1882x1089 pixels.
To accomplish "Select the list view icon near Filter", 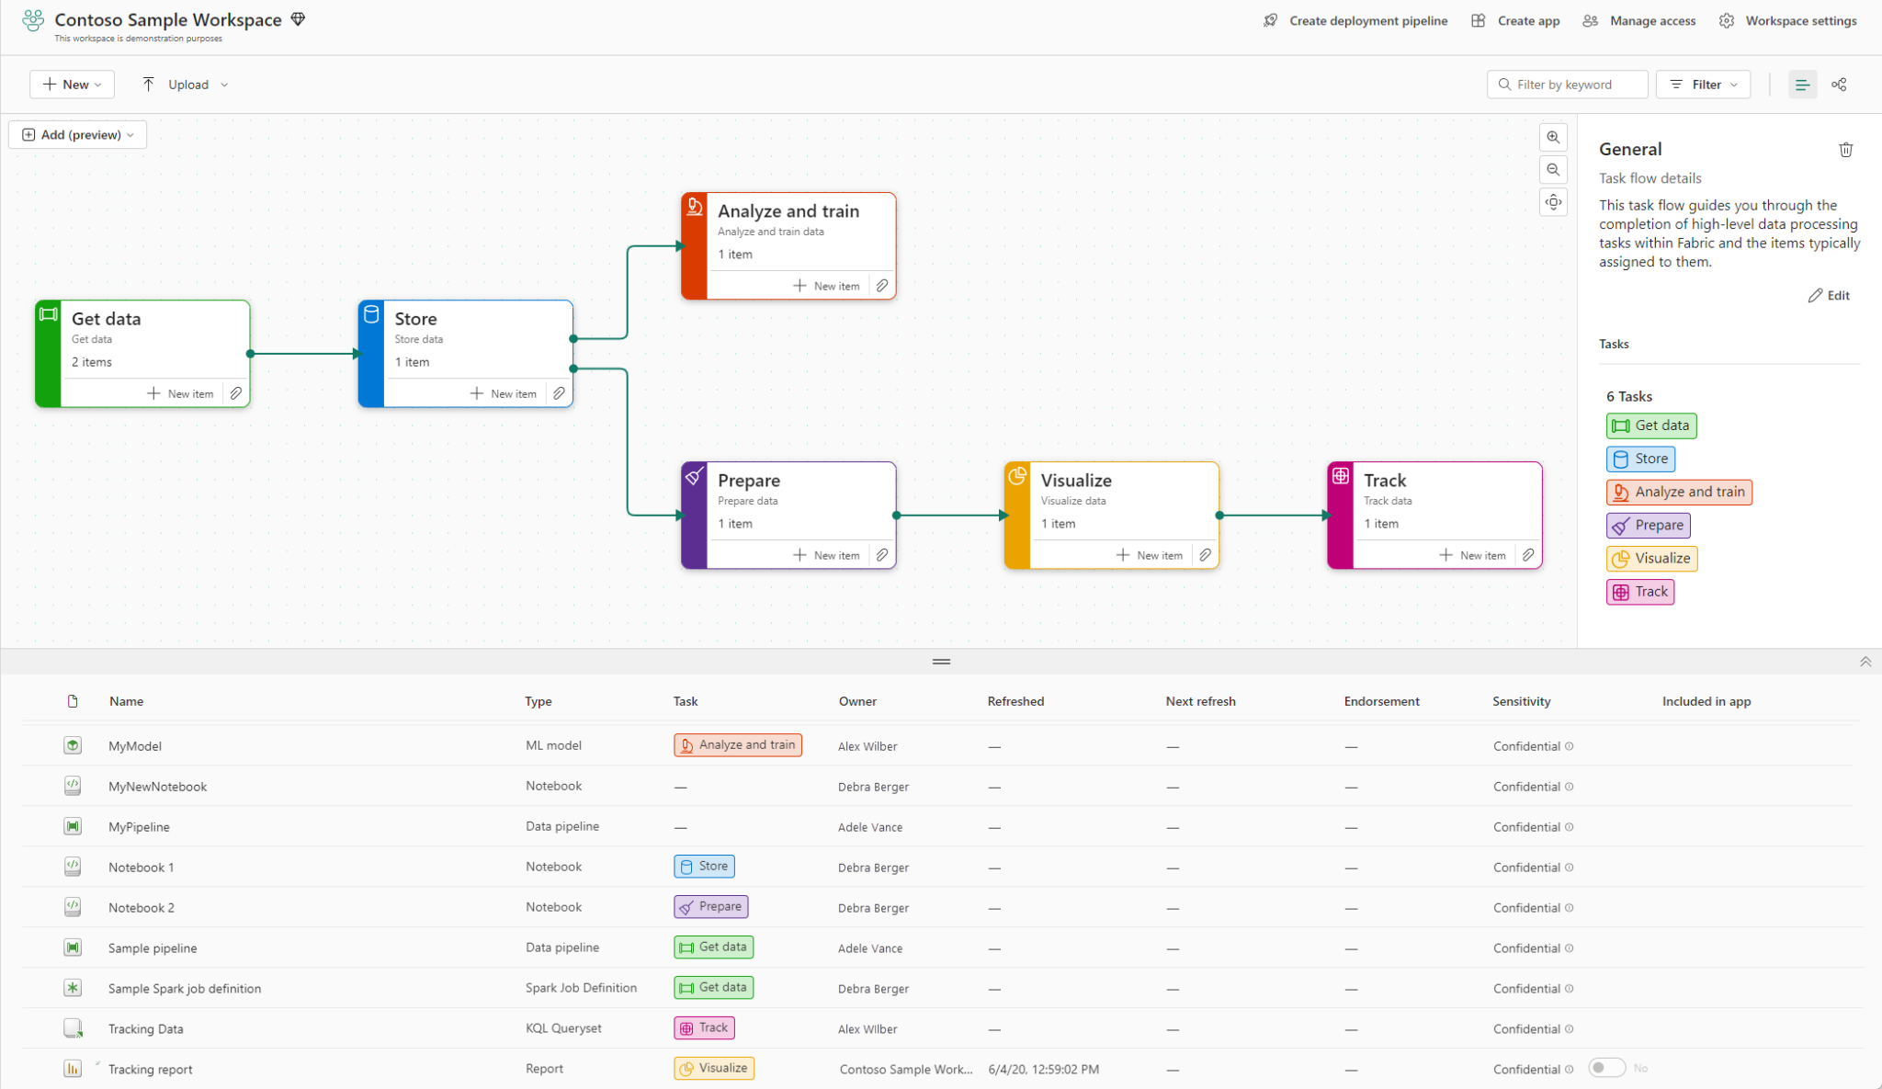I will (1802, 84).
